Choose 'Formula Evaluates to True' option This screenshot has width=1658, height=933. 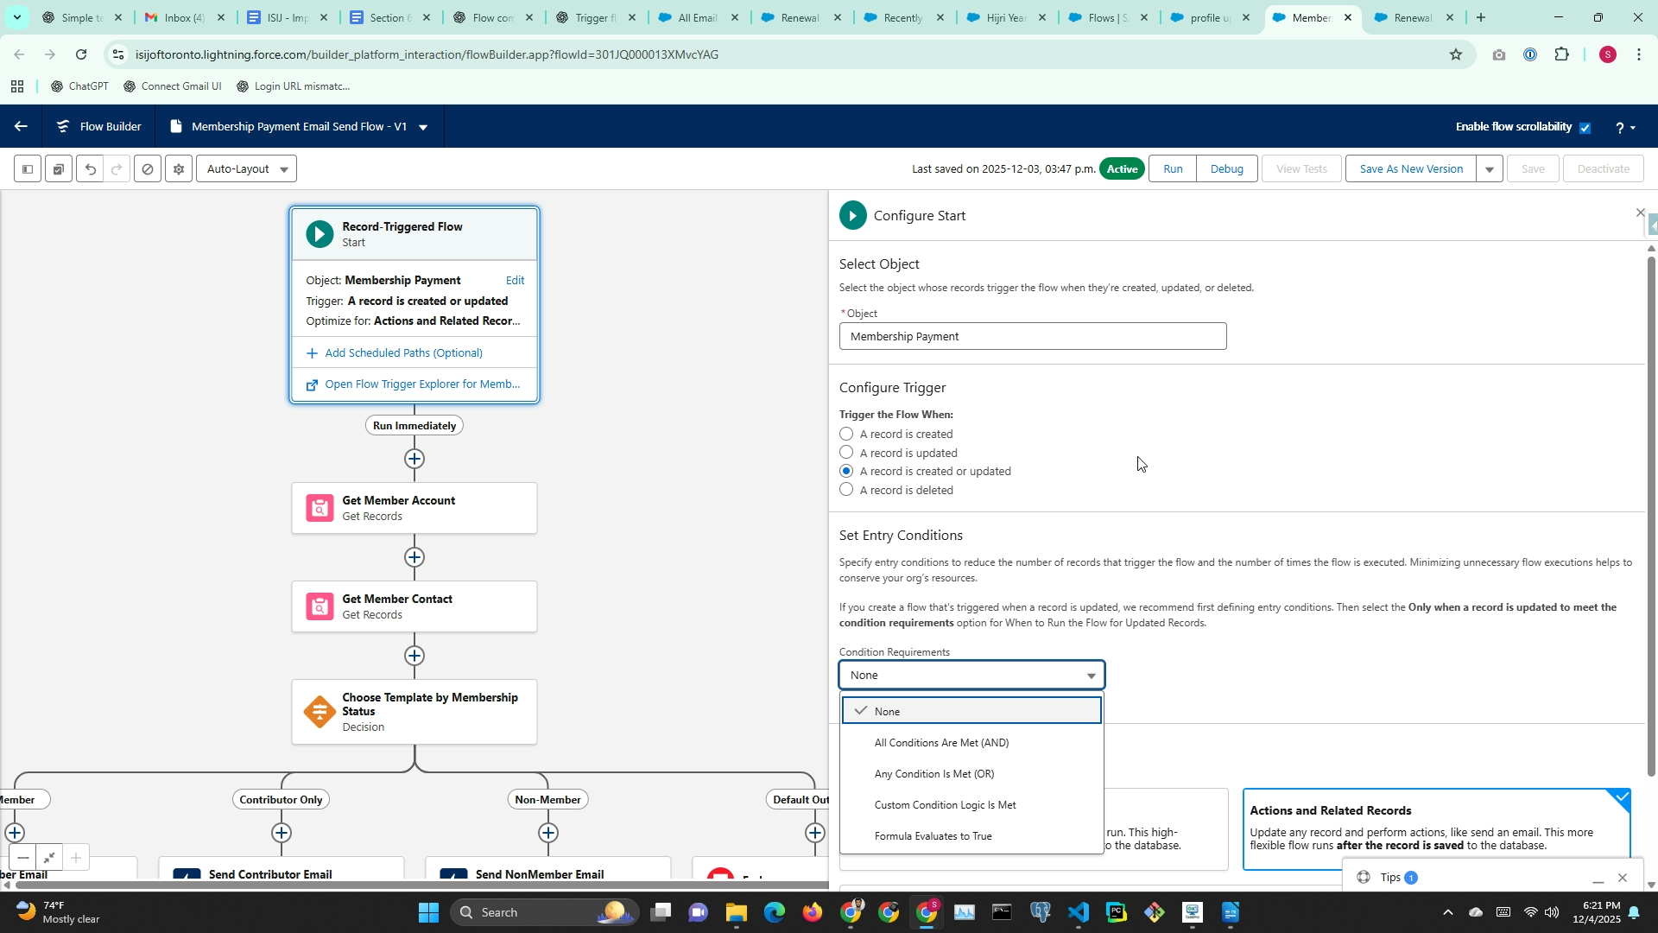click(x=933, y=836)
